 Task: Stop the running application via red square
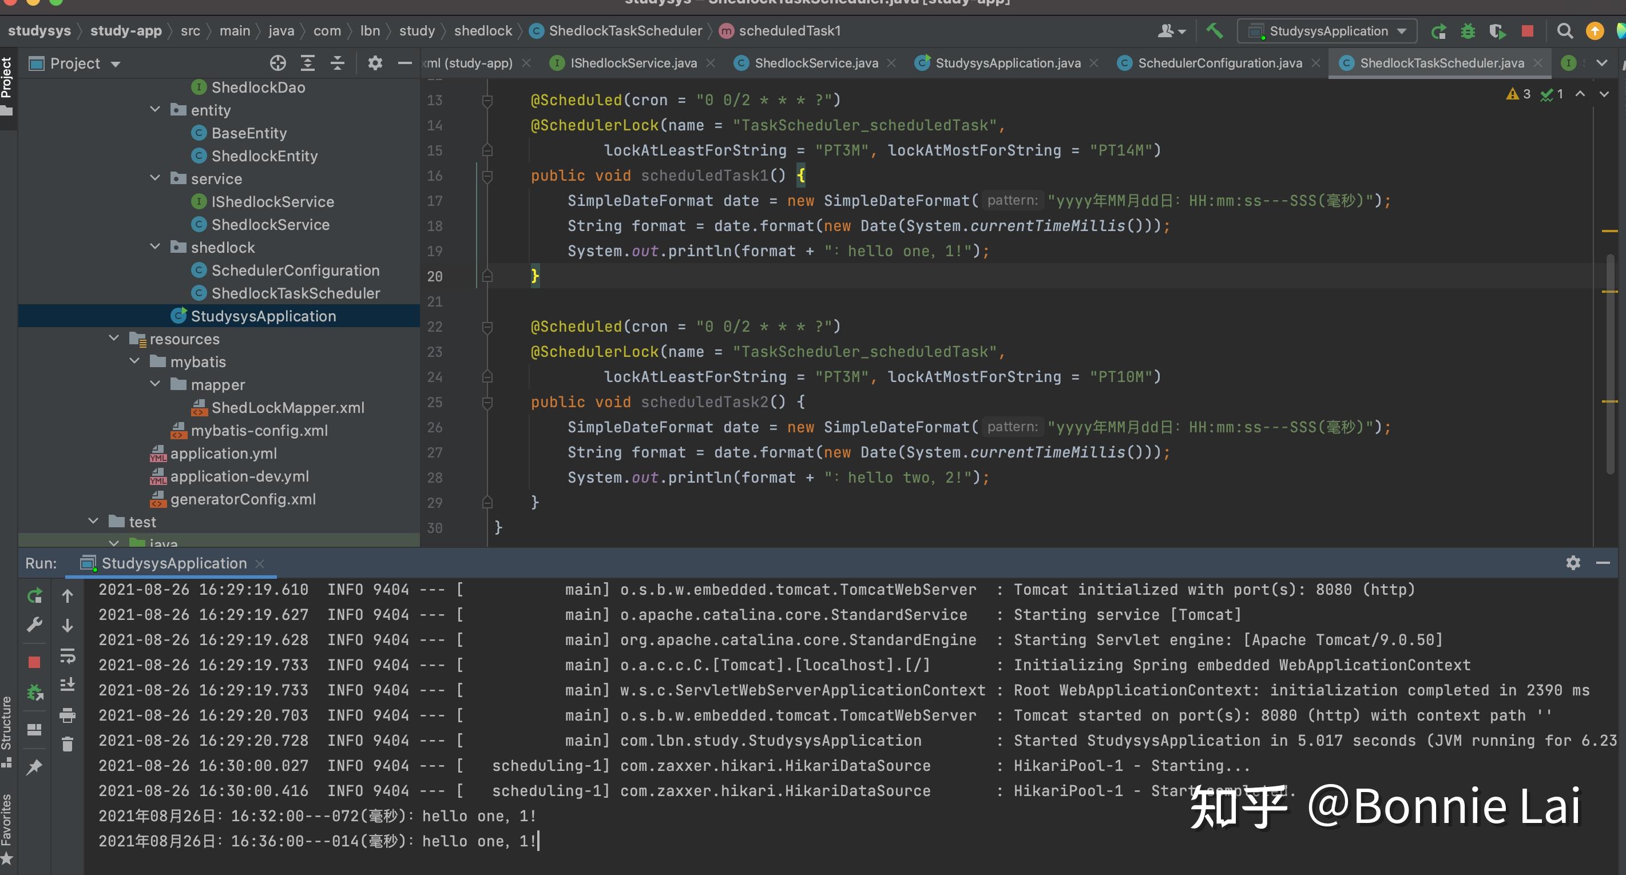point(1528,31)
